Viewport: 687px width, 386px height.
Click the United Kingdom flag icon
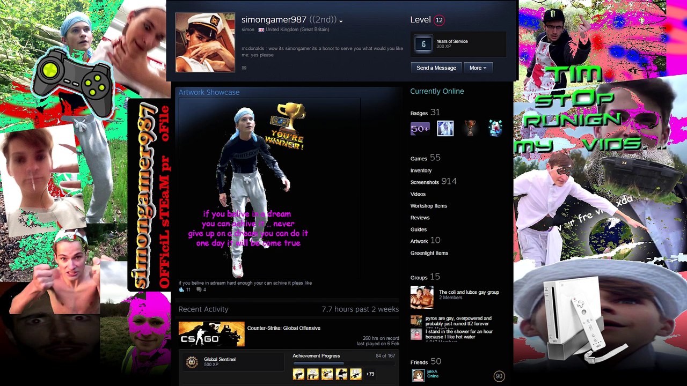click(261, 29)
